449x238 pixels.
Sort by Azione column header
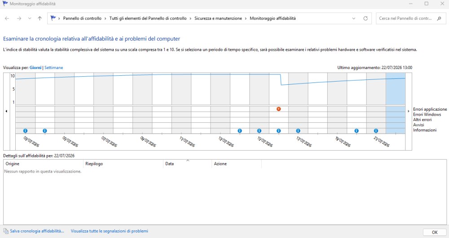pos(237,164)
